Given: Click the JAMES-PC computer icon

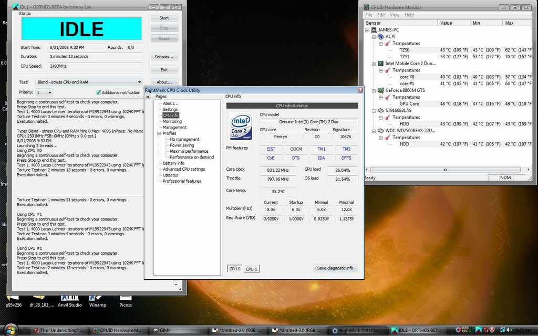Looking at the screenshot, I should (374, 30).
